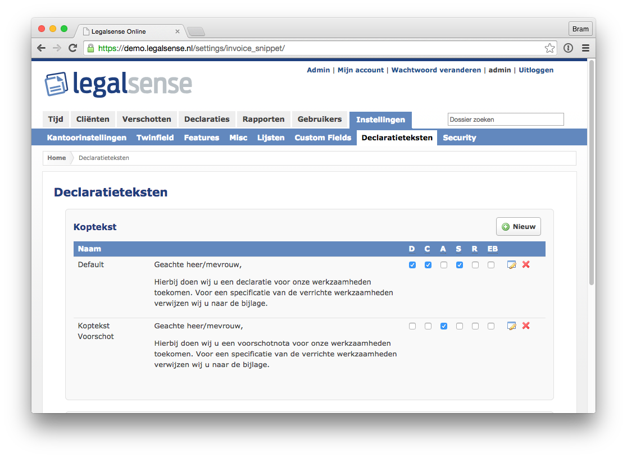Open the Chrome profile switcher labeled Bram
This screenshot has height=458, width=627.
[x=580, y=28]
